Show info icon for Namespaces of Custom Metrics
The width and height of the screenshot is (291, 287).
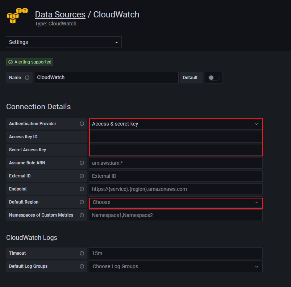82,215
